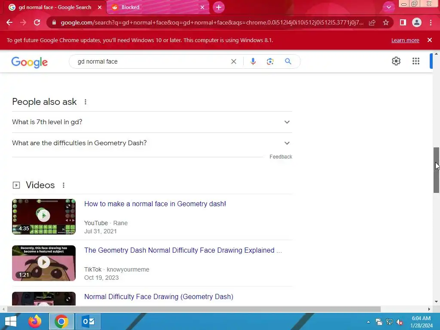Screen dimensions: 440x330
Task: Open Chrome profile avatar
Action: click(x=417, y=22)
